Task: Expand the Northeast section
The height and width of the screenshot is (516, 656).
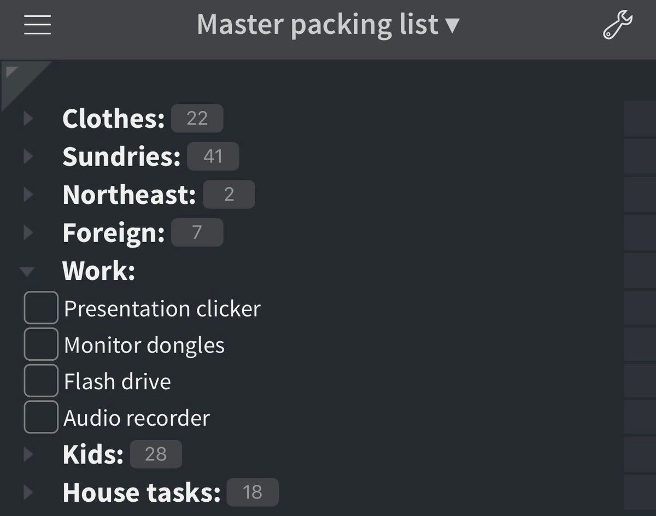Action: pos(28,195)
